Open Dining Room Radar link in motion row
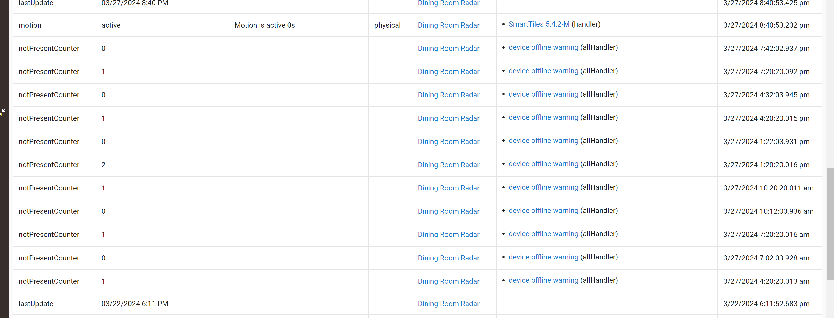834x318 pixels. click(x=448, y=25)
